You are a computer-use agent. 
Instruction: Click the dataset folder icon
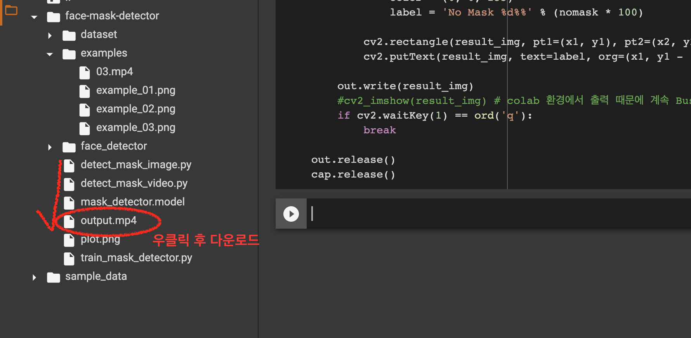tap(69, 35)
